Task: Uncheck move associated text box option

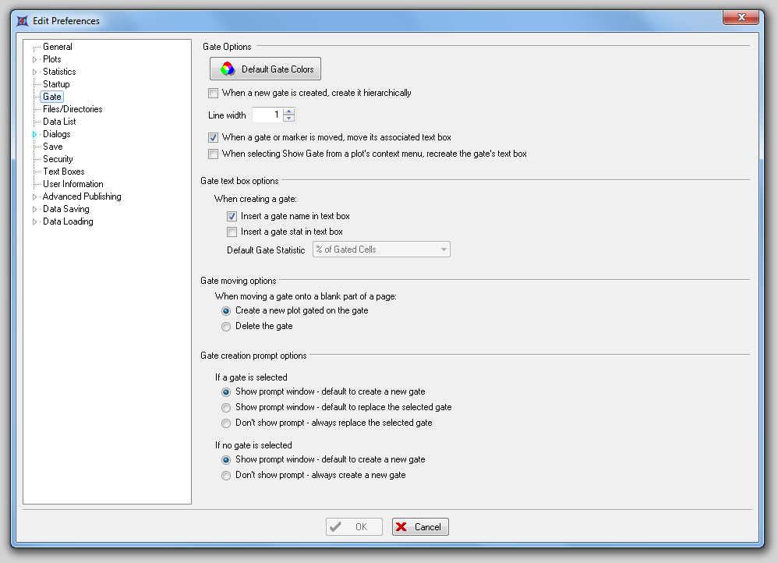Action: (214, 137)
